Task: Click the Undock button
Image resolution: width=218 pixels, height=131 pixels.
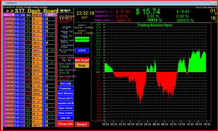Action: (66, 10)
